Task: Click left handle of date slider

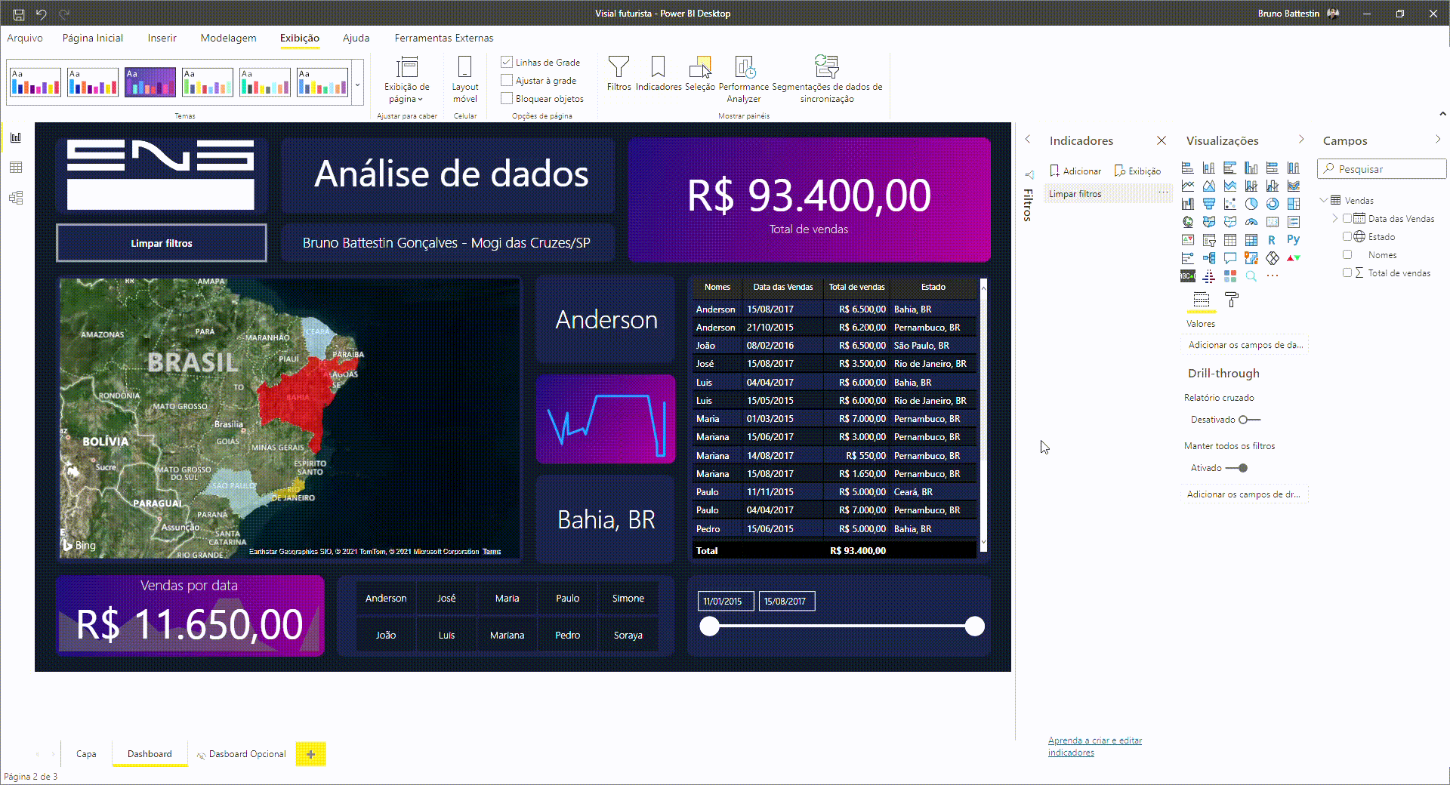Action: coord(709,626)
